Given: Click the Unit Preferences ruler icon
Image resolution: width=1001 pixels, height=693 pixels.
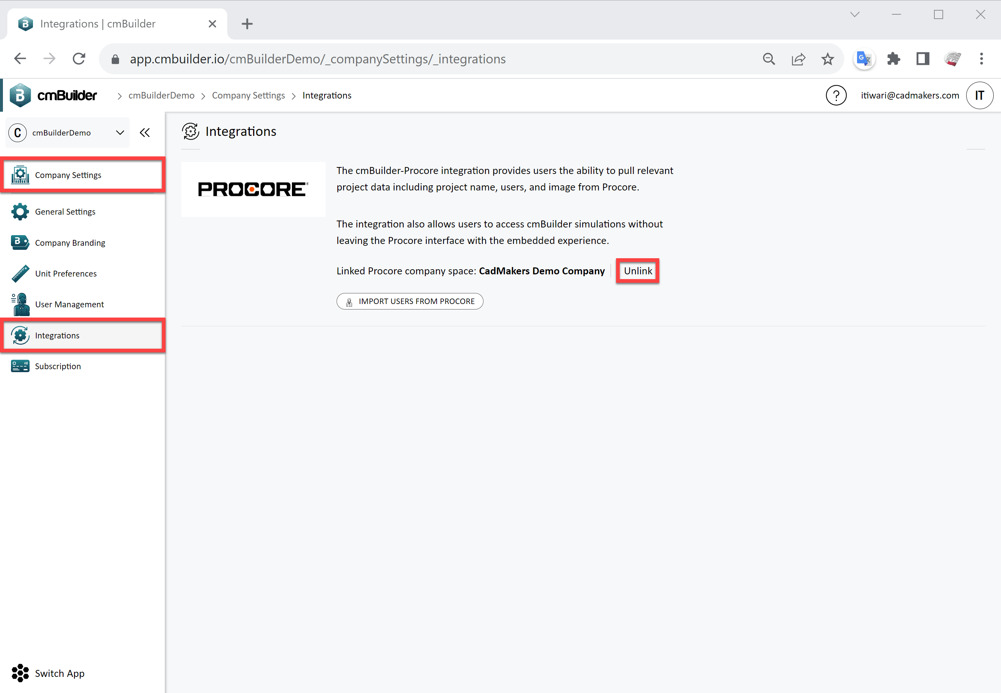Looking at the screenshot, I should 21,274.
